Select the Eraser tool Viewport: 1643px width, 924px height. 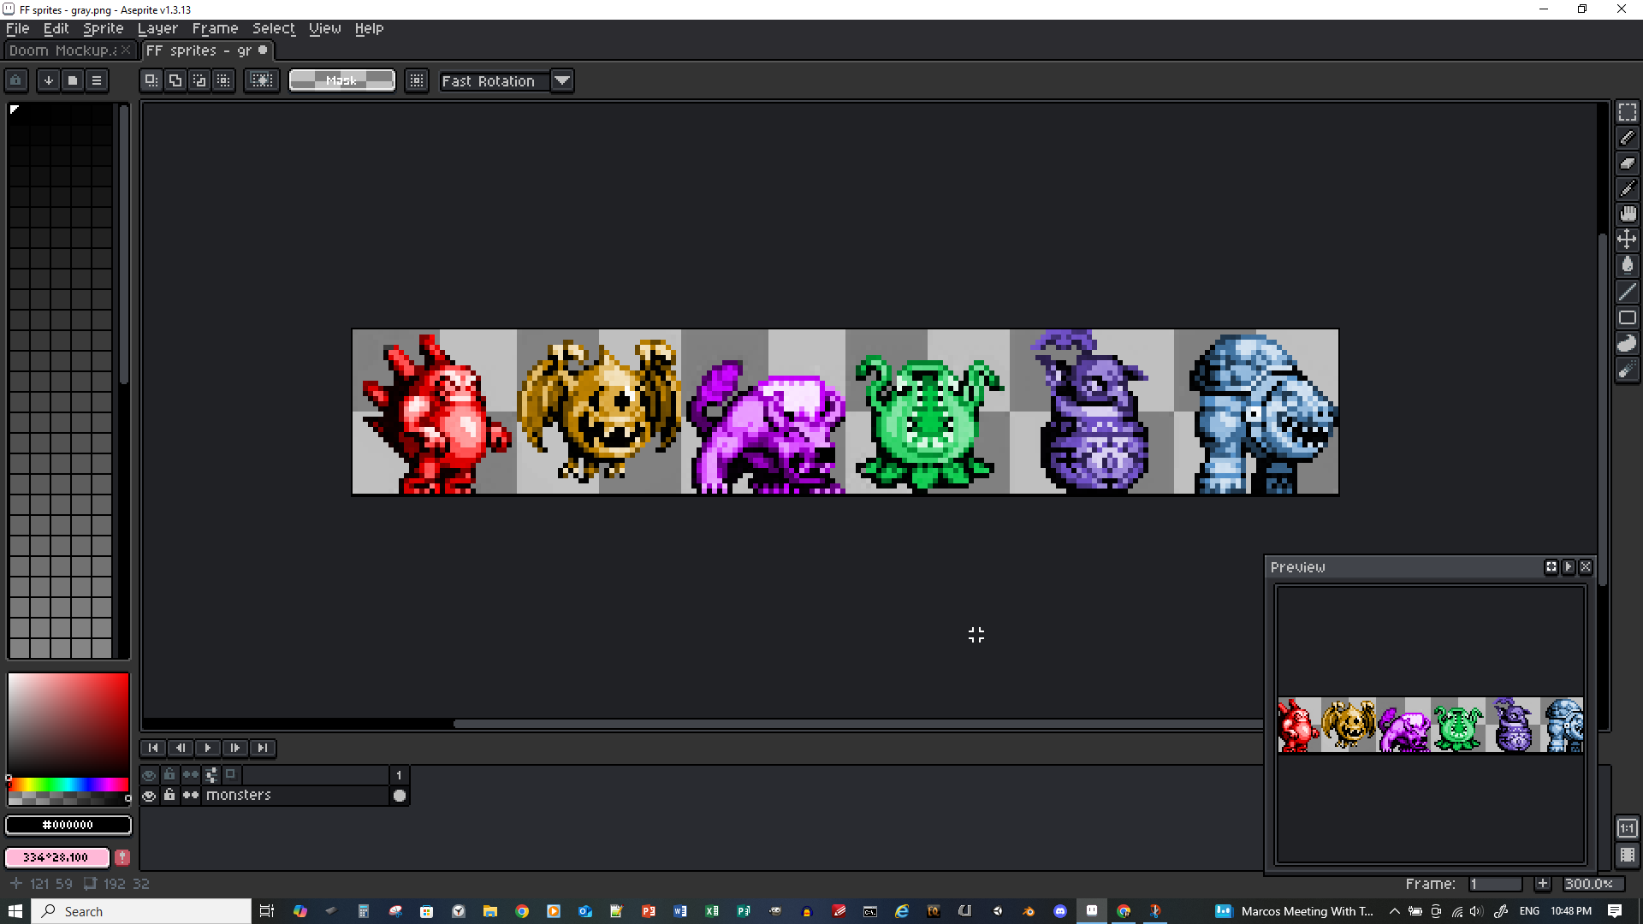point(1627,163)
